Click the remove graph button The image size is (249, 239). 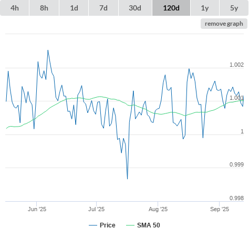point(224,24)
